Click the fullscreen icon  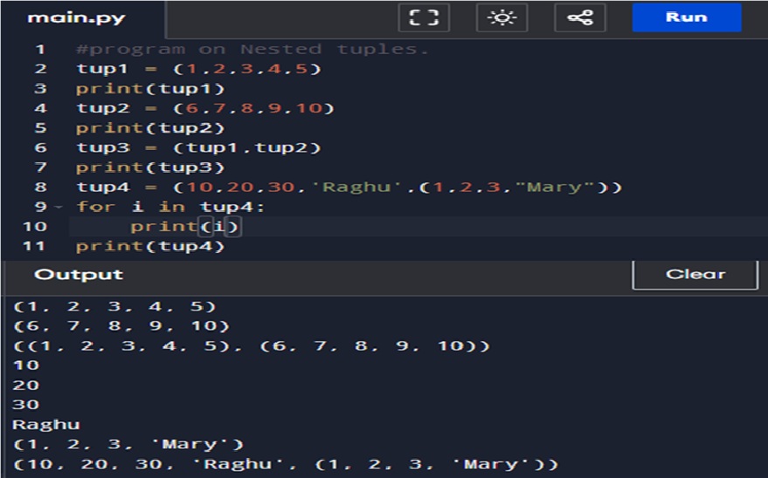pyautogui.click(x=424, y=17)
